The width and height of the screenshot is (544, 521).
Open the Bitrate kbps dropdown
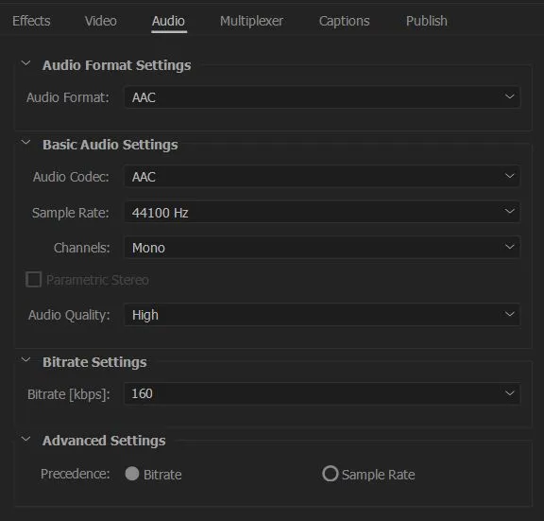tap(322, 393)
